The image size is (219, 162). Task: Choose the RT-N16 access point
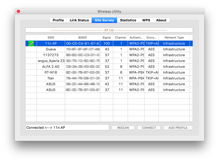(x=51, y=73)
